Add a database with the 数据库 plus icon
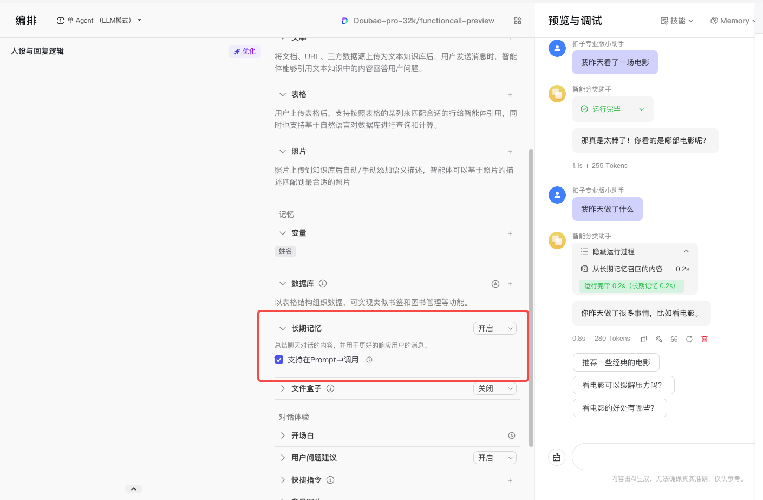Image resolution: width=763 pixels, height=500 pixels. point(510,284)
